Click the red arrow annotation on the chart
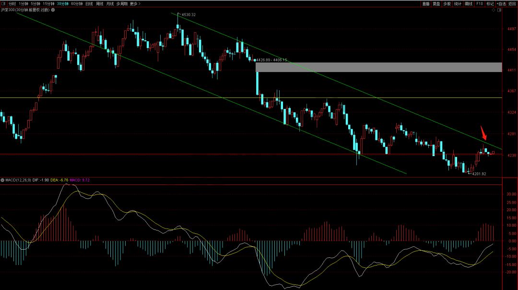Image resolution: width=518 pixels, height=290 pixels. (x=484, y=132)
